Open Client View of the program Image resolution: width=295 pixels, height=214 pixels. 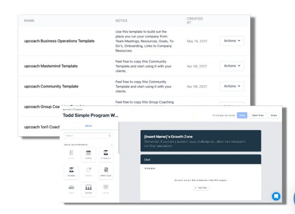coord(258,115)
